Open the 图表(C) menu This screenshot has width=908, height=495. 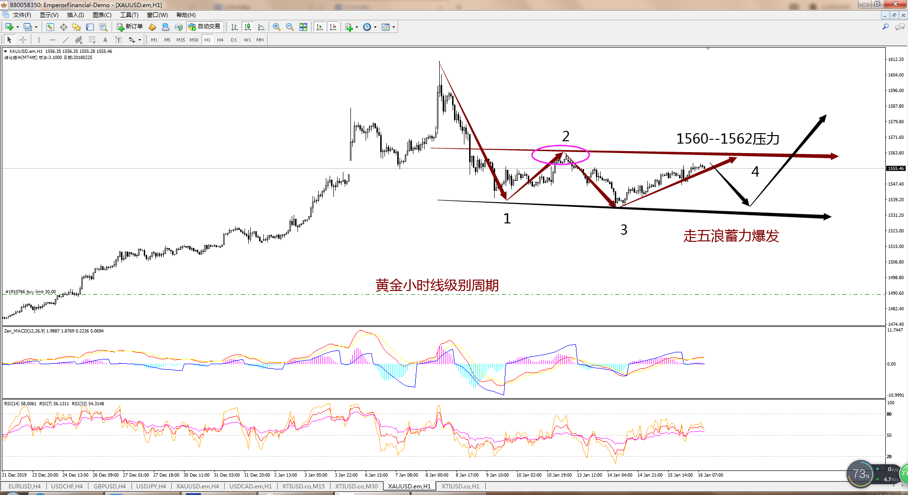pos(102,15)
